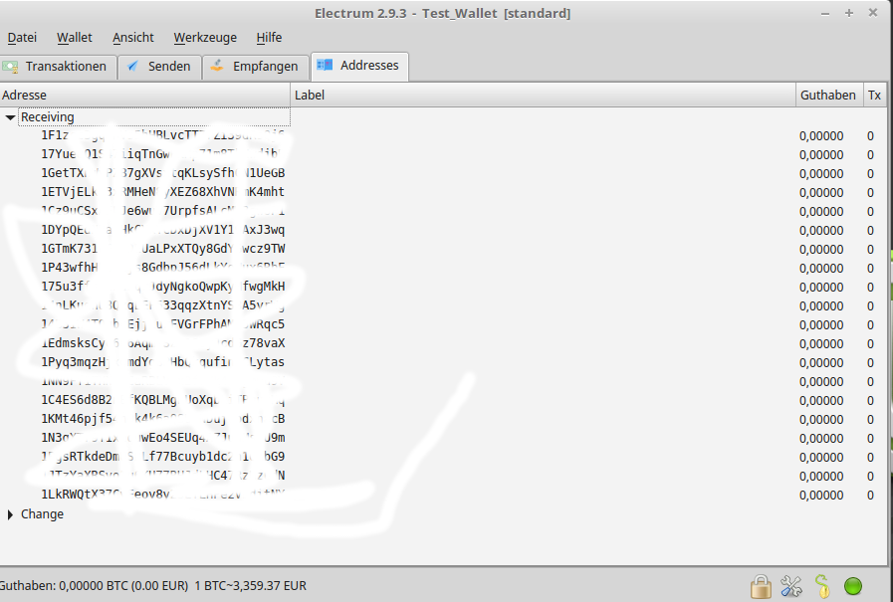Open the Hilfe menu
The width and height of the screenshot is (893, 602).
pos(269,38)
